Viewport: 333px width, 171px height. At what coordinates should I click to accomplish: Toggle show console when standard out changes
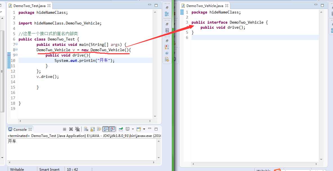pyautogui.click(x=105, y=129)
